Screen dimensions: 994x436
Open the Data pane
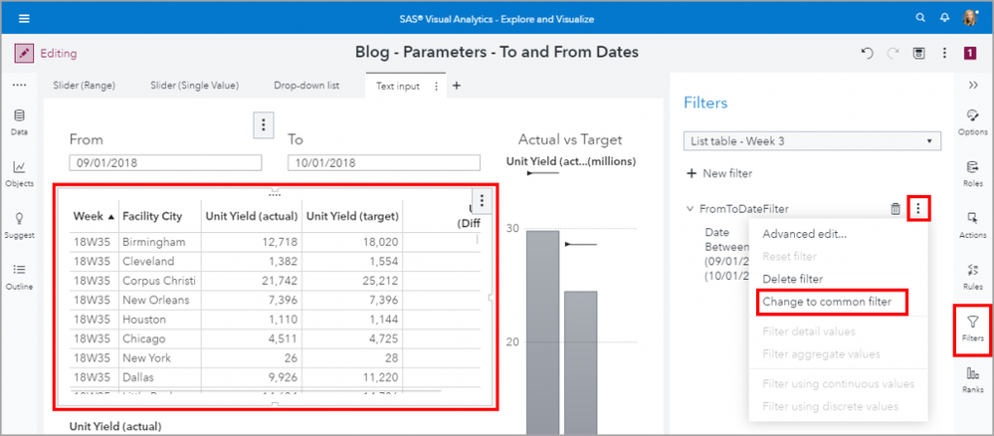(19, 121)
